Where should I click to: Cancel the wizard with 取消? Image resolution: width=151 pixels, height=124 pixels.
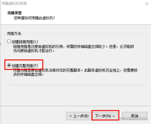point(135,116)
